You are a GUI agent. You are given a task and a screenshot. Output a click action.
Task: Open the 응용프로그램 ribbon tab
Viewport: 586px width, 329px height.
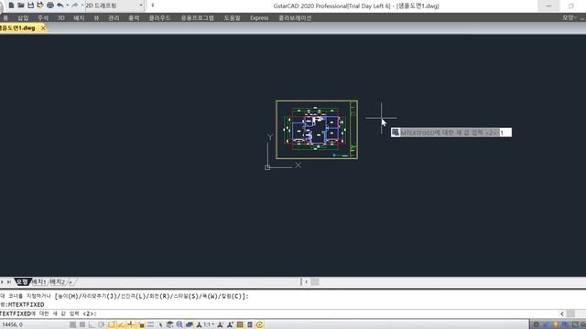coord(198,18)
